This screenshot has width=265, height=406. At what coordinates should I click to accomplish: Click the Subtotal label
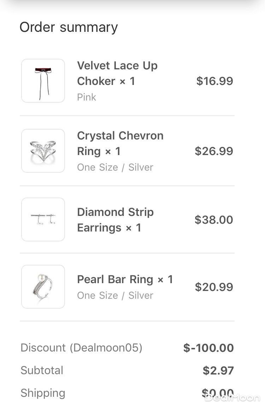[42, 370]
